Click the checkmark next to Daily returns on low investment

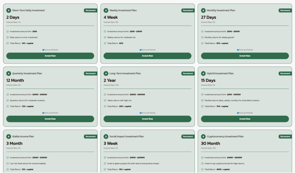click(x=8, y=37)
